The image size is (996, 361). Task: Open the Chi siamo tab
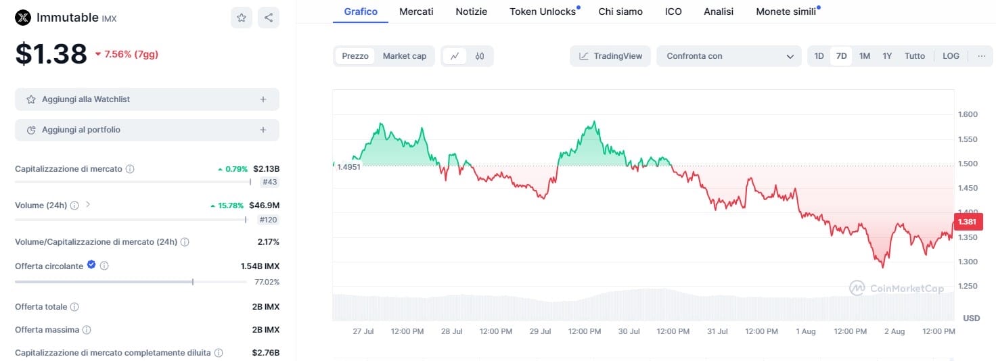pyautogui.click(x=620, y=11)
